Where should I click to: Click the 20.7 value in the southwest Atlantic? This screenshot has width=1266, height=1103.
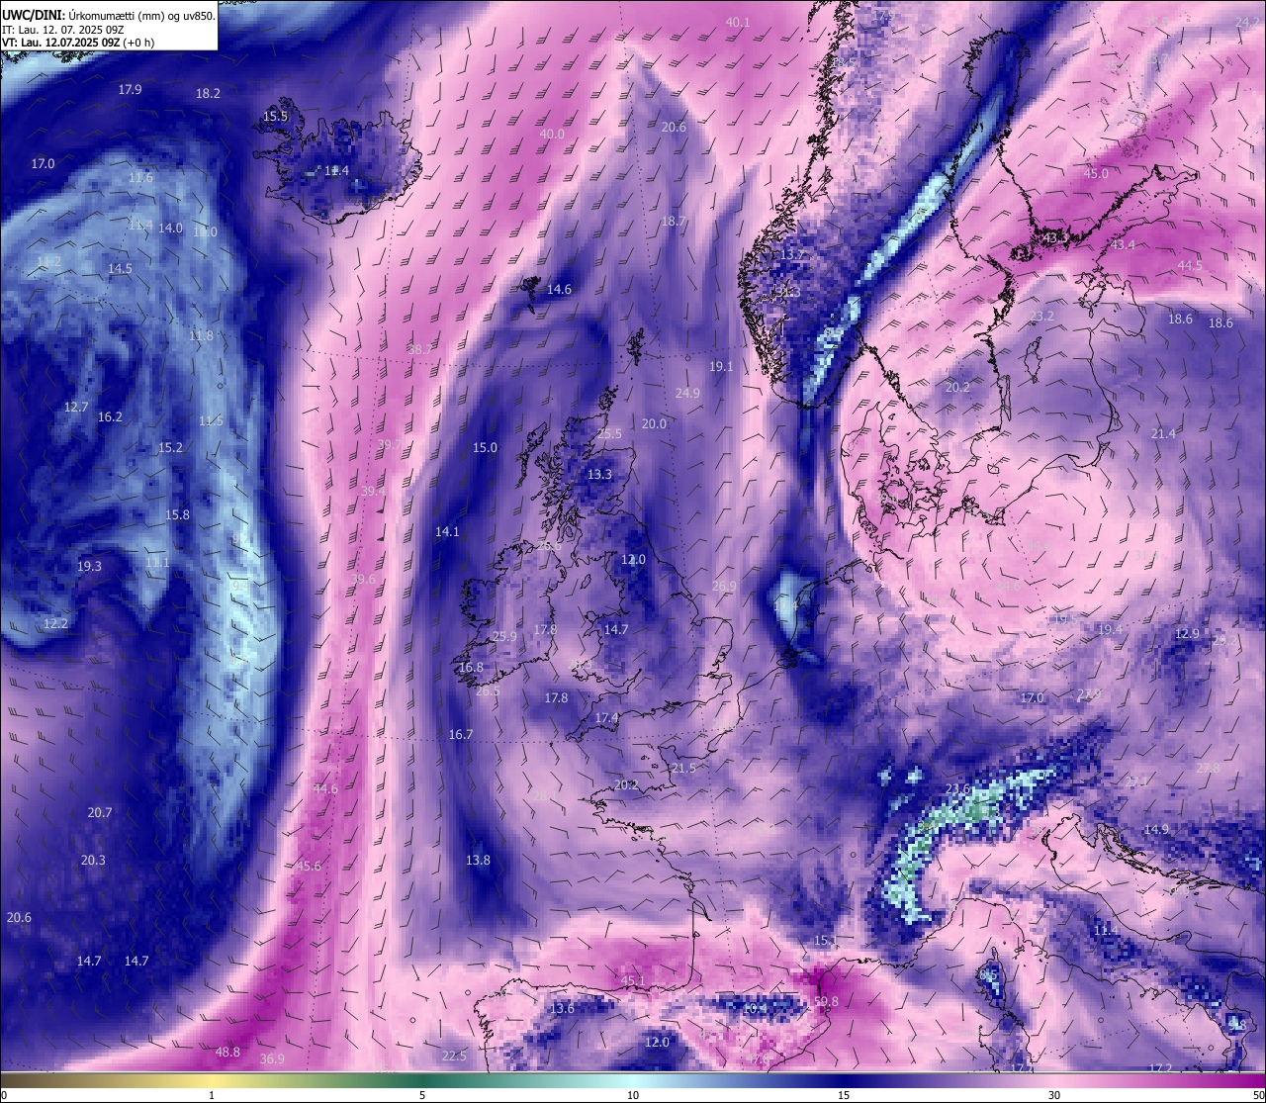click(100, 812)
